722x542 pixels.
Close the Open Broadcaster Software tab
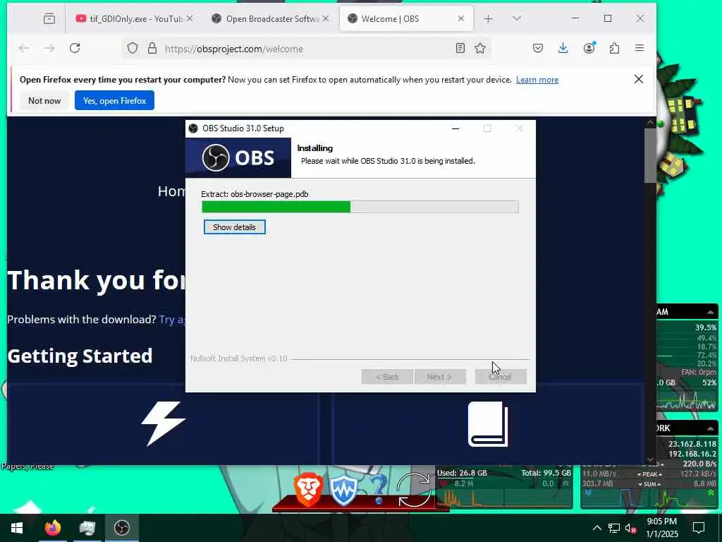point(326,18)
